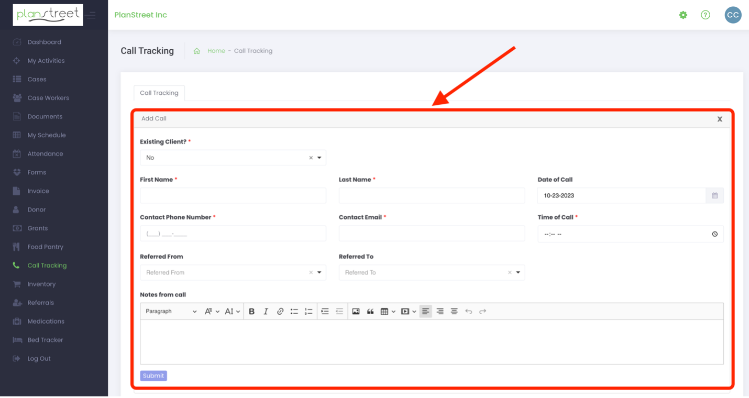
Task: Expand the Existing Client dropdown
Action: (233, 158)
